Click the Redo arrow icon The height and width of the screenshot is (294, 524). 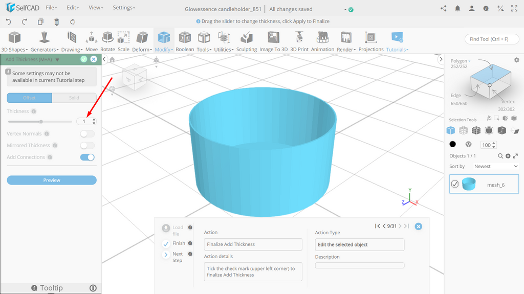point(25,21)
